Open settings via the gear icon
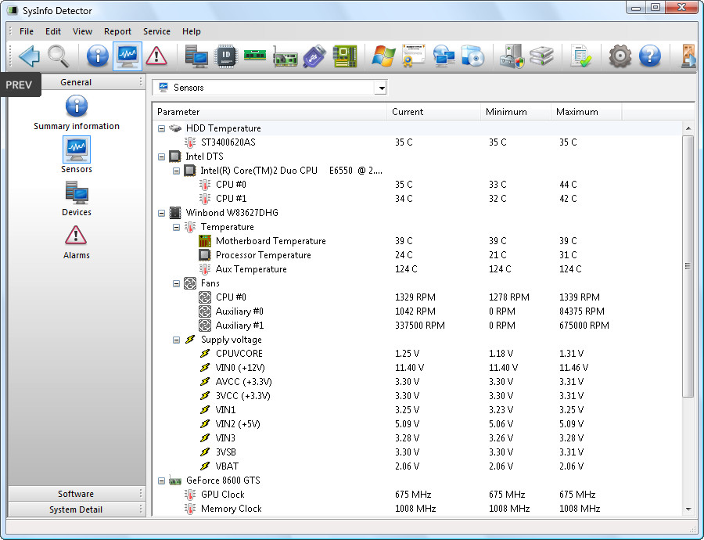The width and height of the screenshot is (704, 540). point(620,56)
